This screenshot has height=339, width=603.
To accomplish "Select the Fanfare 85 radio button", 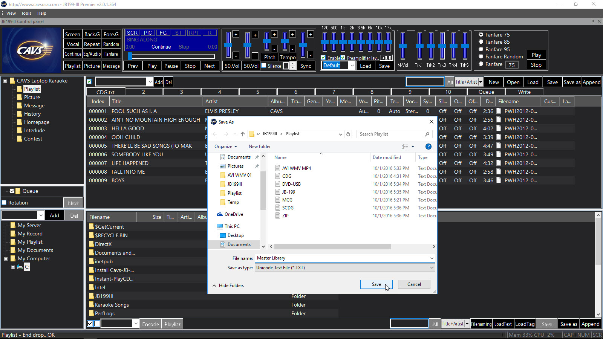I will click(x=481, y=42).
